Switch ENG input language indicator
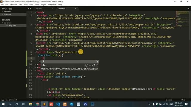191x107 pixels. (x=171, y=104)
